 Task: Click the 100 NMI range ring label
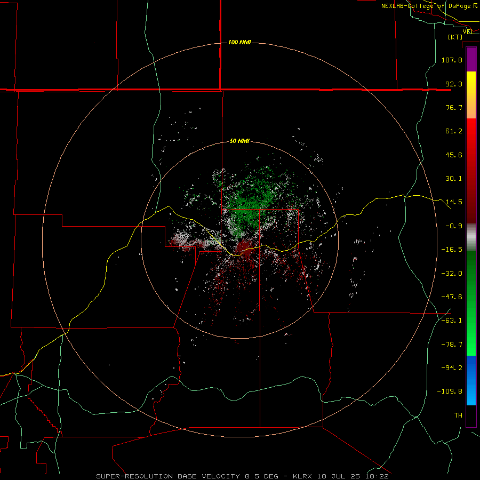coord(239,42)
